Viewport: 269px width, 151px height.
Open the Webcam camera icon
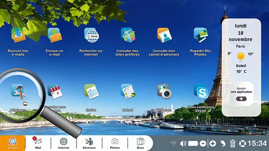pos(164,91)
